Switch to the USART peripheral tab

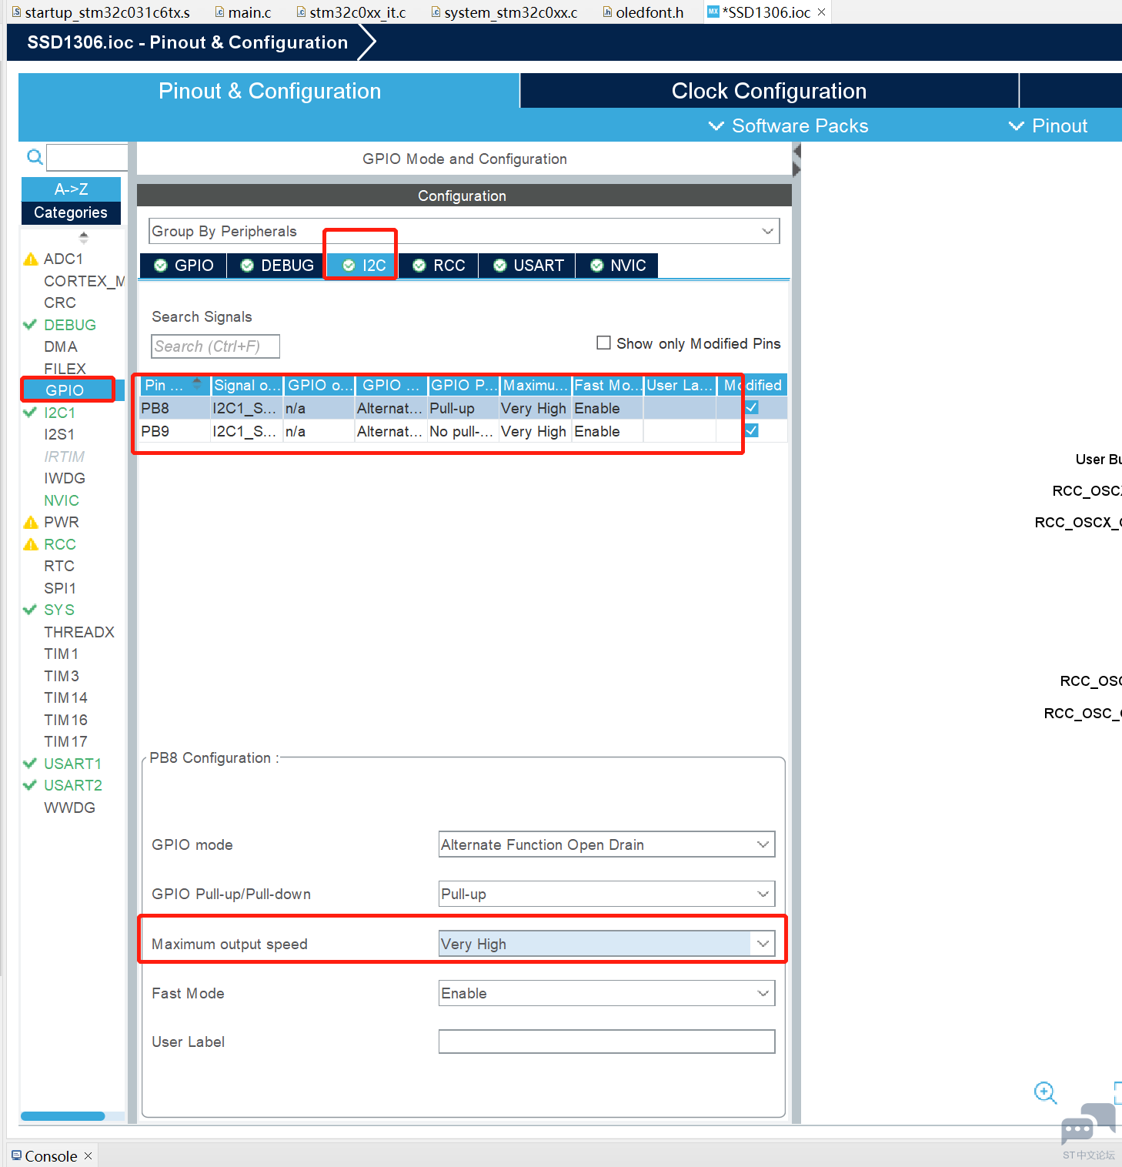528,265
